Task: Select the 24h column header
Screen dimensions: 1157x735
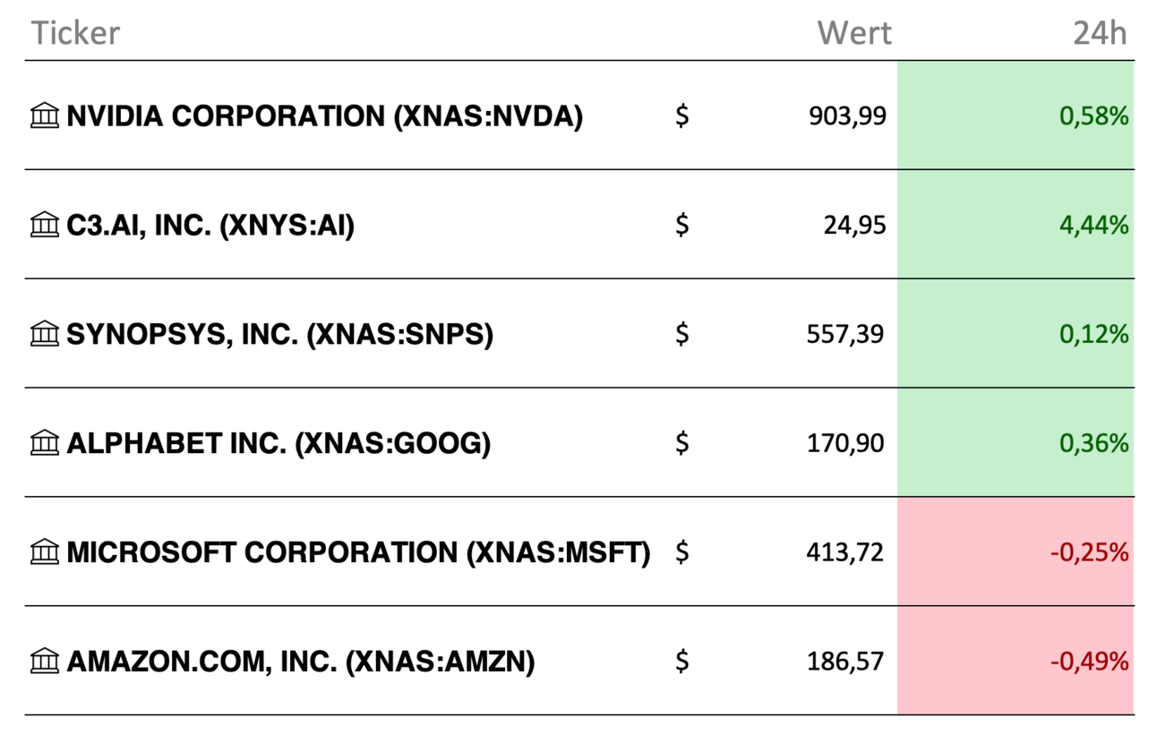Action: click(x=1100, y=33)
